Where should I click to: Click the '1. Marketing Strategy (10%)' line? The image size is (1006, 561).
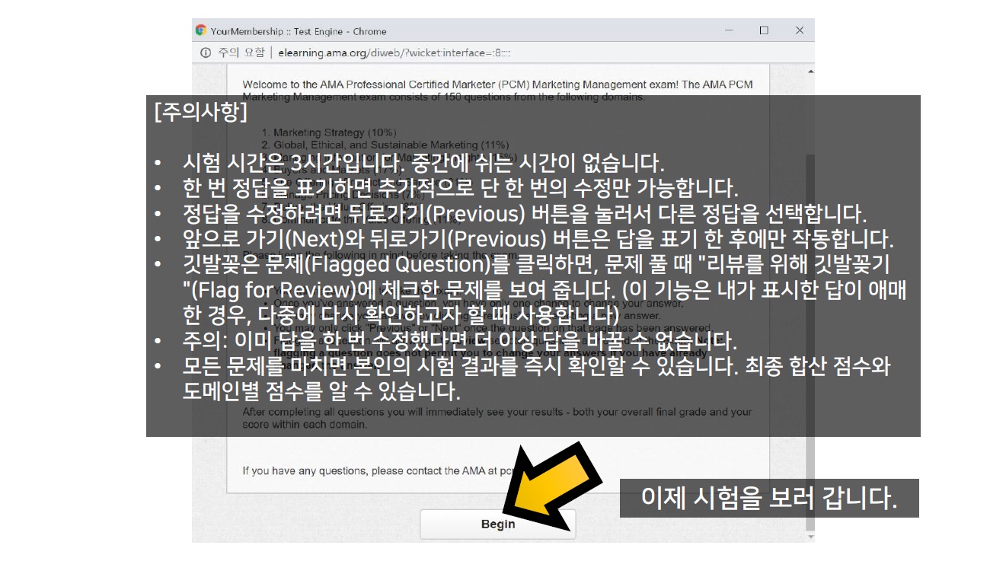point(329,132)
